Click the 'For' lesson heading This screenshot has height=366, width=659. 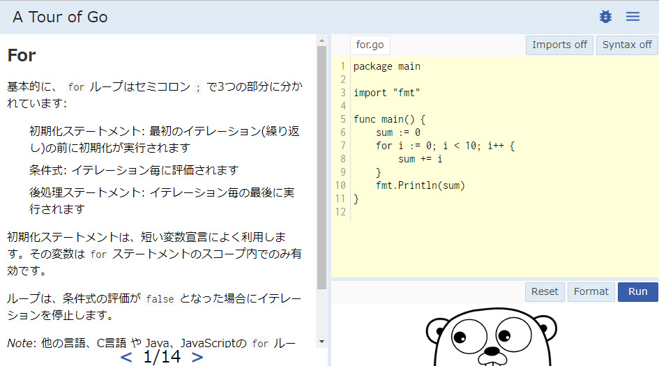point(22,56)
